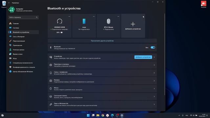The height and width of the screenshot is (118, 210).
Task: Open more options for the phone card
Action: click(94, 16)
